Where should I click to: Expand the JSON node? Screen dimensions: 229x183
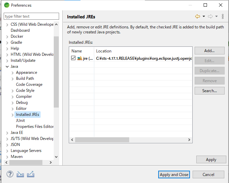(x=7, y=145)
